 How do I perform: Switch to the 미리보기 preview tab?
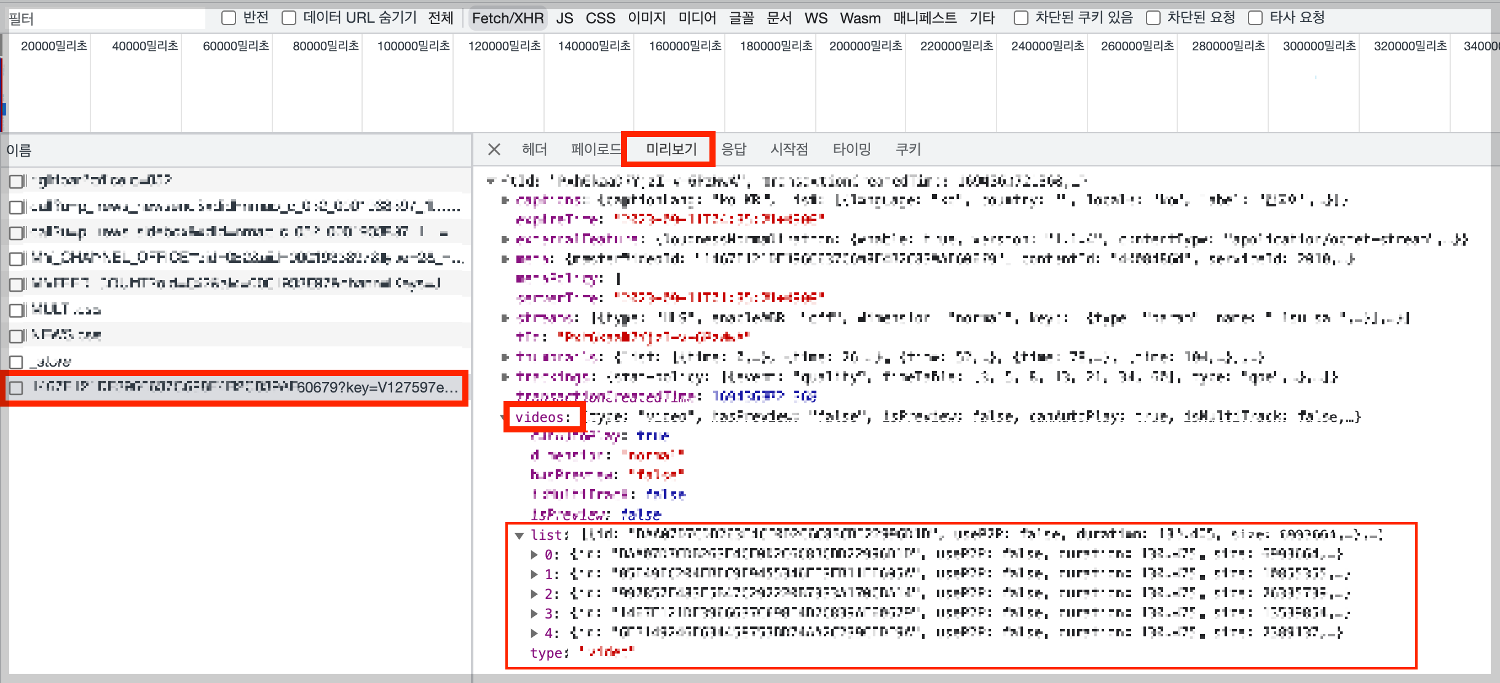tap(671, 149)
